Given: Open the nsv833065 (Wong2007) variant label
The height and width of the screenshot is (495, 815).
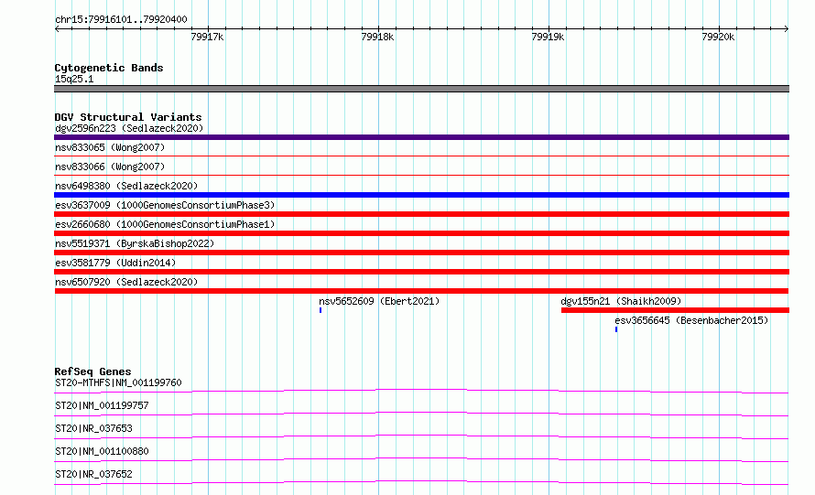Looking at the screenshot, I should (x=110, y=147).
